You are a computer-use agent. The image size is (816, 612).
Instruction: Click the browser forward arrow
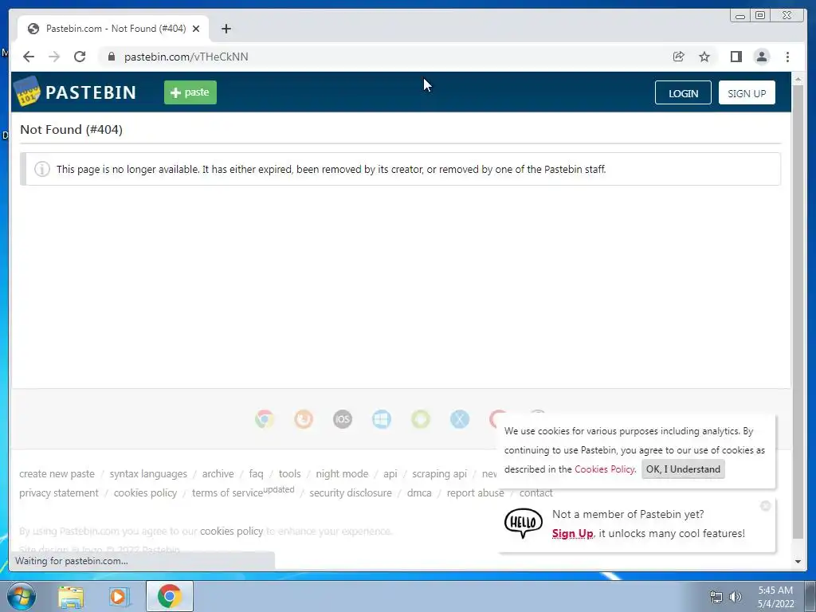(x=54, y=57)
